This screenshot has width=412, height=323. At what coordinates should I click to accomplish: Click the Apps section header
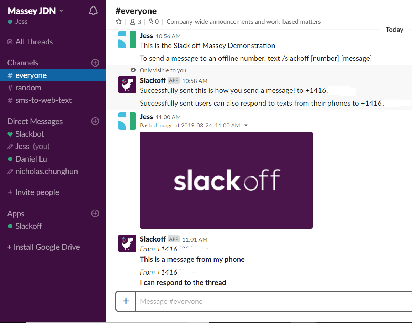[16, 213]
